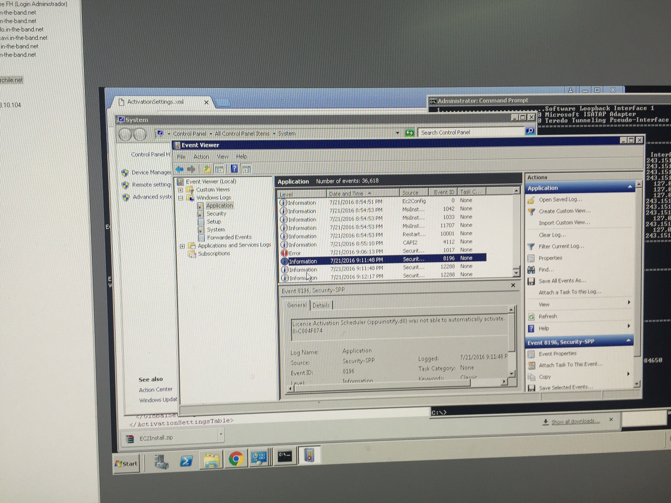Click Save All Events As disk icon
671x503 pixels.
tap(531, 281)
